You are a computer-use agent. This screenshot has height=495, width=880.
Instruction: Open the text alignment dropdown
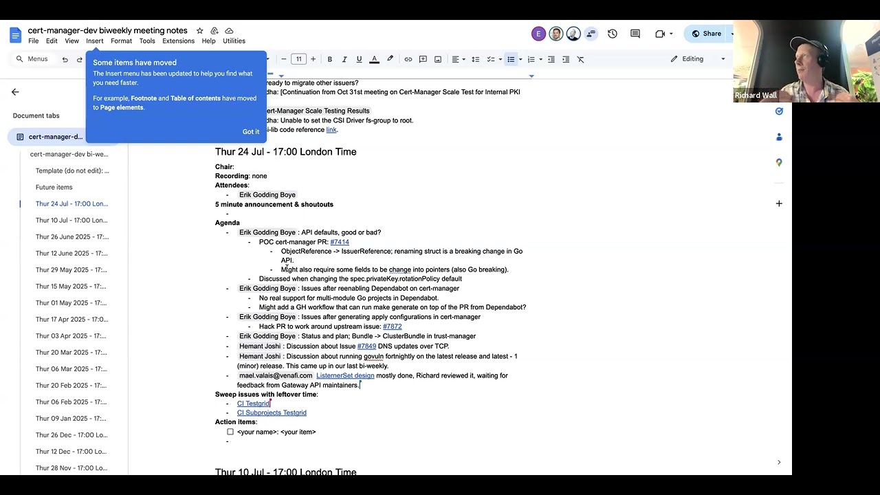click(457, 59)
